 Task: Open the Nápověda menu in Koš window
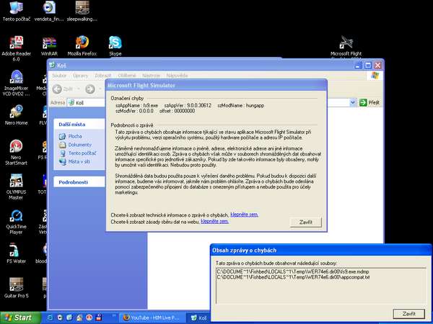pos(177,75)
